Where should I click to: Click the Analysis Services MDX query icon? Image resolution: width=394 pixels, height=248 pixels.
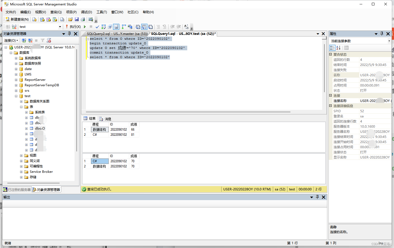(x=42, y=19)
